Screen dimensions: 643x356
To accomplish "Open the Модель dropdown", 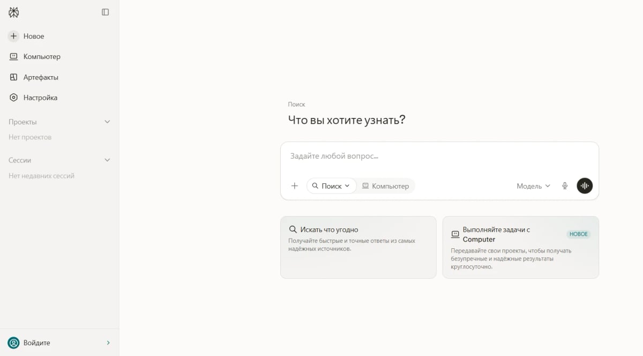I will [533, 186].
